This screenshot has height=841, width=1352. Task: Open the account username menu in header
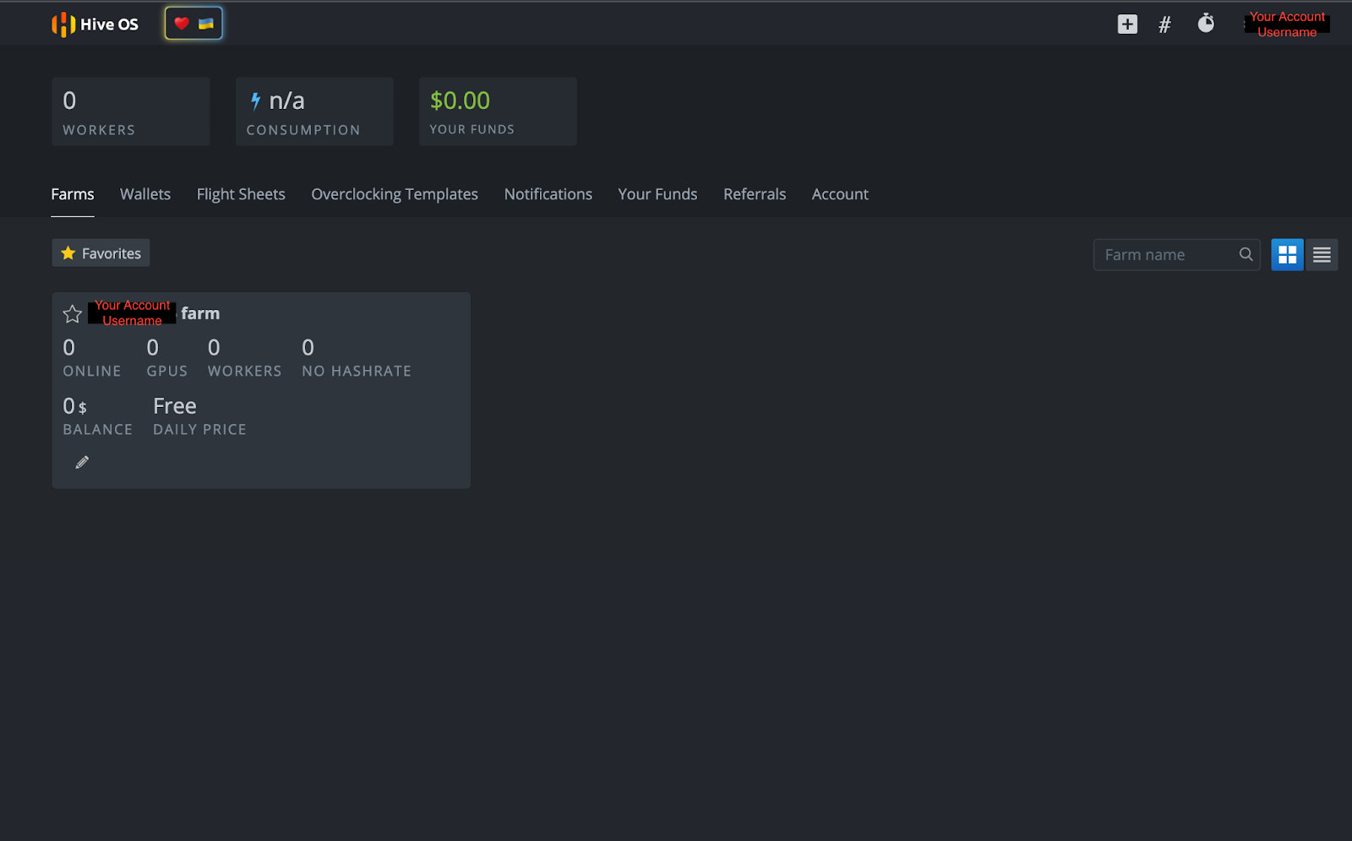[1287, 24]
